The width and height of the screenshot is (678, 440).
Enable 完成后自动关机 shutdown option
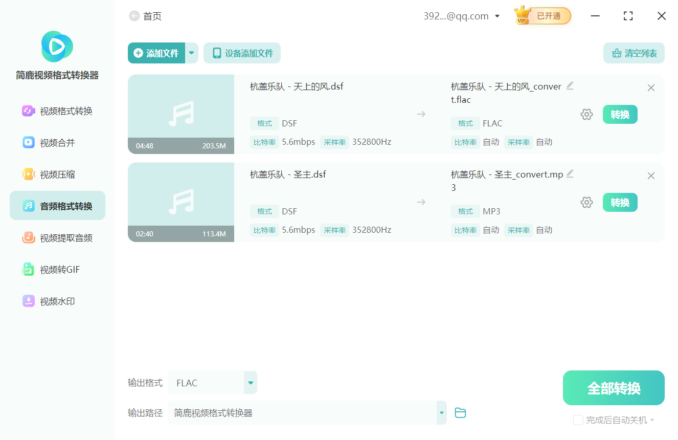click(x=578, y=420)
